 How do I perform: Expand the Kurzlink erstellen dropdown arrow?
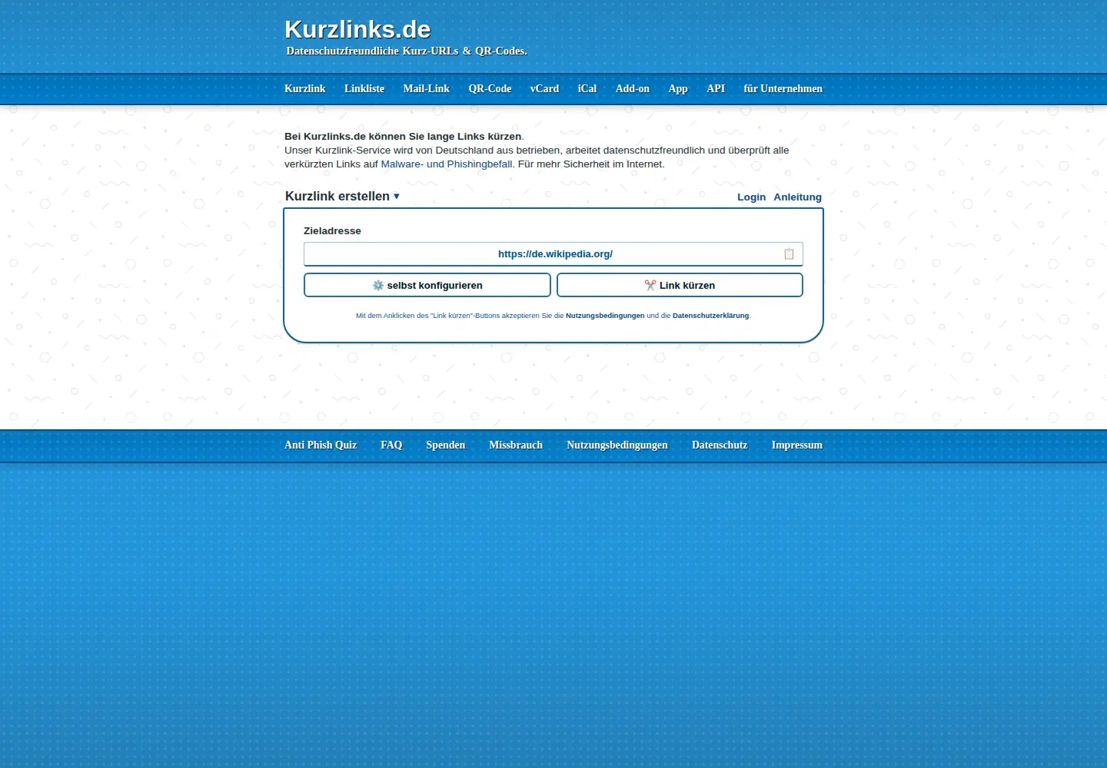[x=397, y=197]
